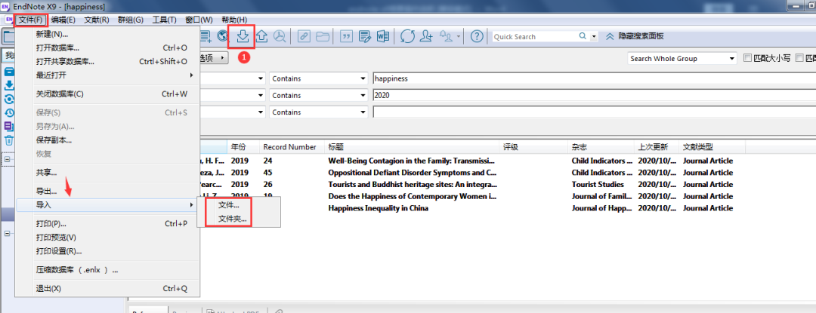Open the 文件(F) menu
Viewport: 816px width, 313px height.
tap(31, 20)
